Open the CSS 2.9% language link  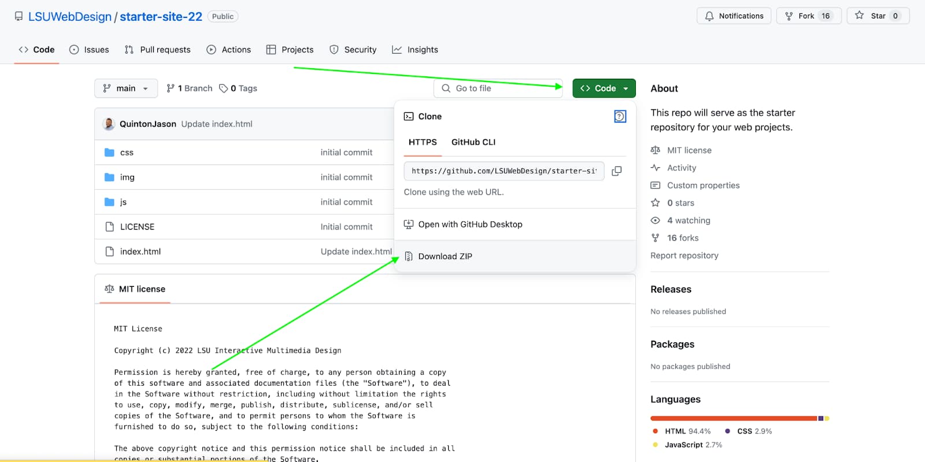[748, 431]
